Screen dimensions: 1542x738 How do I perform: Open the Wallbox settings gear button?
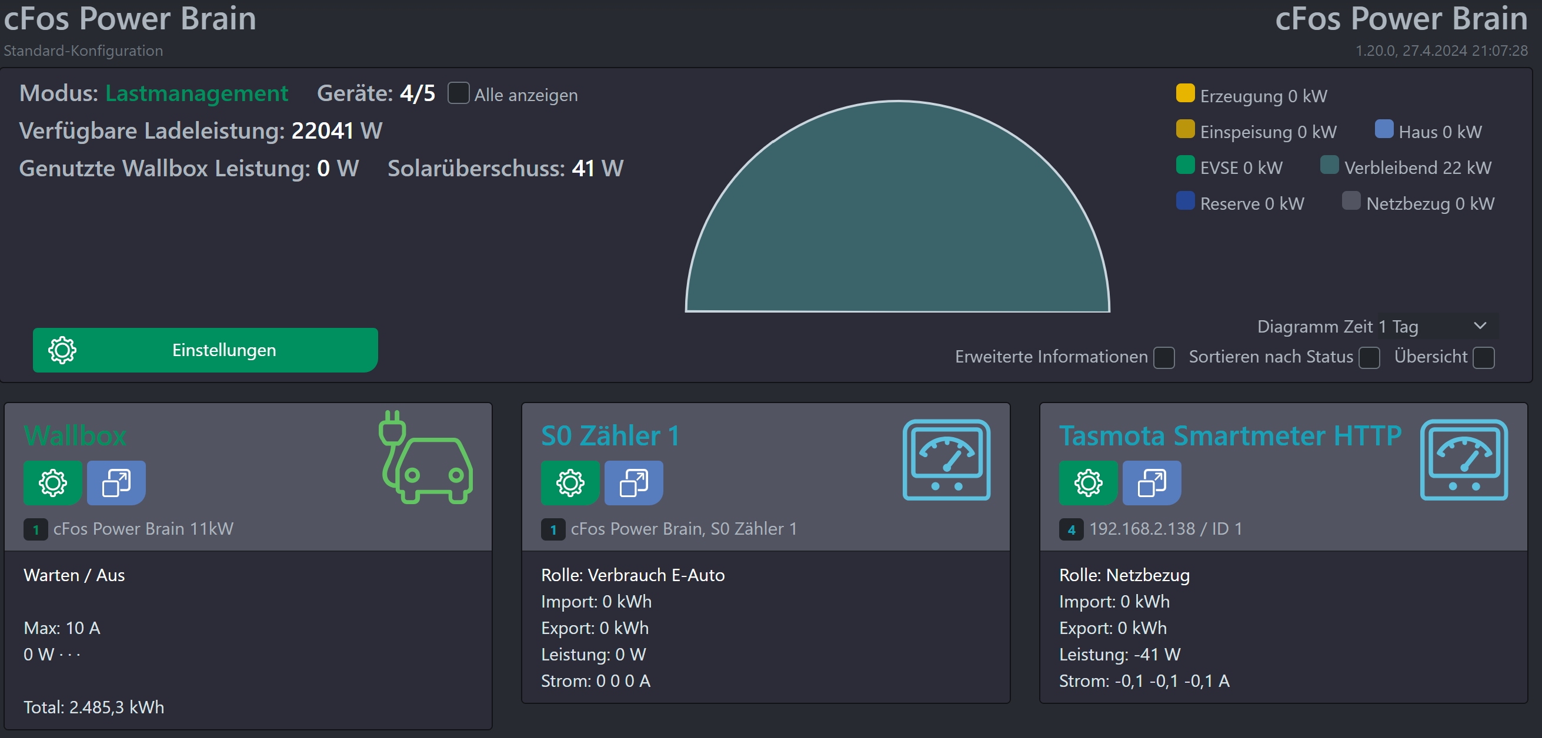pyautogui.click(x=53, y=482)
